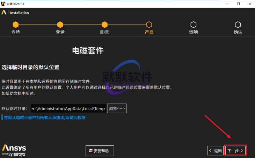The width and height of the screenshot is (255, 158).
Task: Click the 确认 step hexagon icon
Action: (x=238, y=24)
